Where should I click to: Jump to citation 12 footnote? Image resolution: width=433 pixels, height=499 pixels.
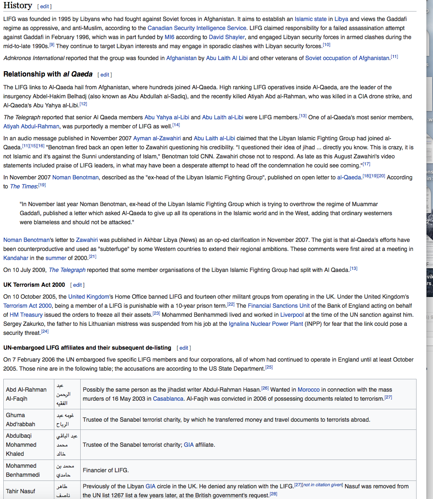[x=83, y=104]
